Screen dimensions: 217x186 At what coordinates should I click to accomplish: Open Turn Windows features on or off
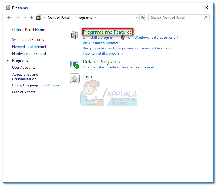tap(152, 38)
